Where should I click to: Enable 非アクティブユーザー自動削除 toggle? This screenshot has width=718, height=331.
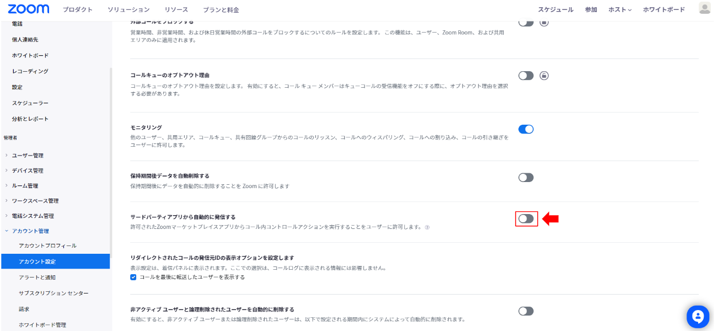[526, 311]
